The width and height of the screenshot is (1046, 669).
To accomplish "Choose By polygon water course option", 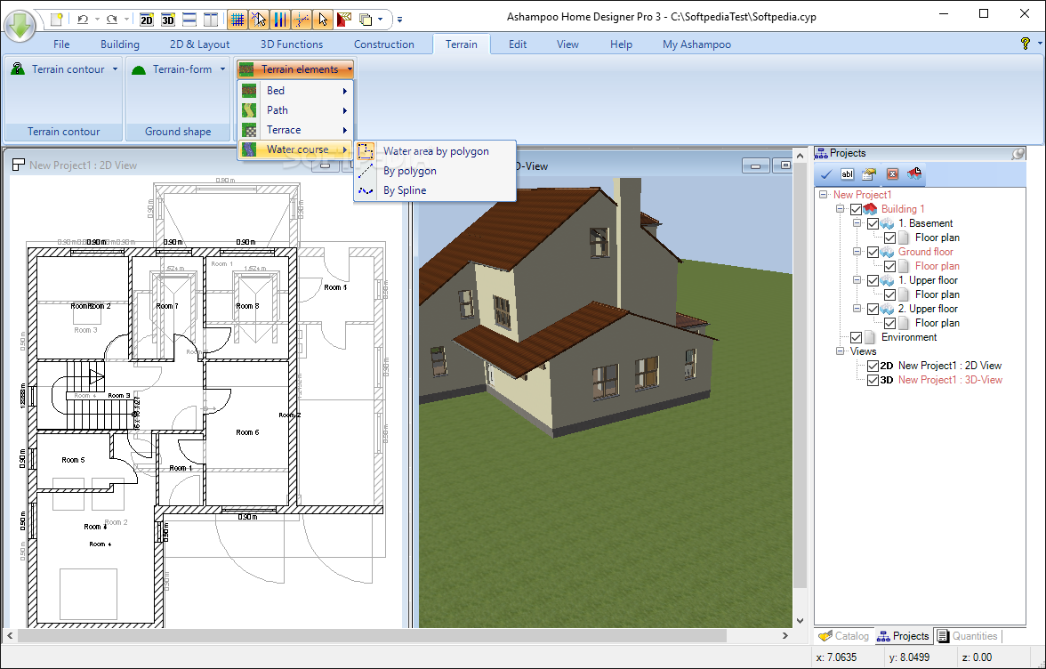I will click(435, 171).
